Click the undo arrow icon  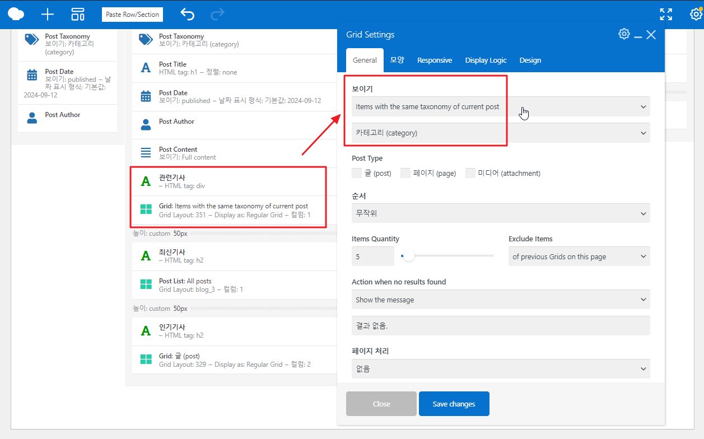[187, 14]
